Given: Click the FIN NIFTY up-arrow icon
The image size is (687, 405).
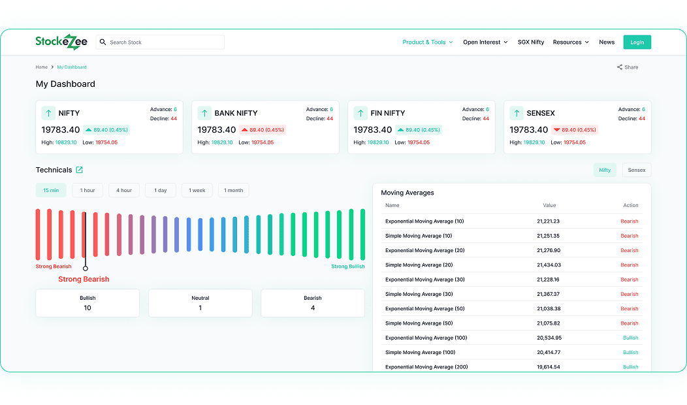Looking at the screenshot, I should click(360, 113).
